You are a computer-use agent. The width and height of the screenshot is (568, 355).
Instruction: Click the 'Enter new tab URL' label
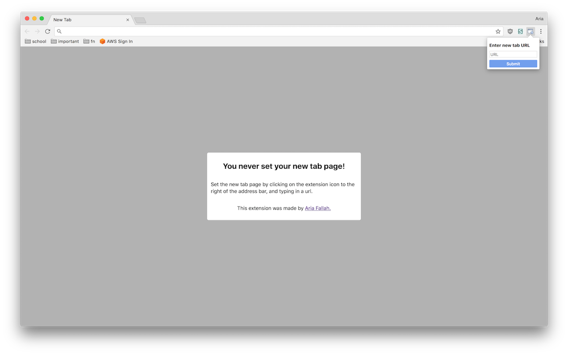tap(509, 45)
